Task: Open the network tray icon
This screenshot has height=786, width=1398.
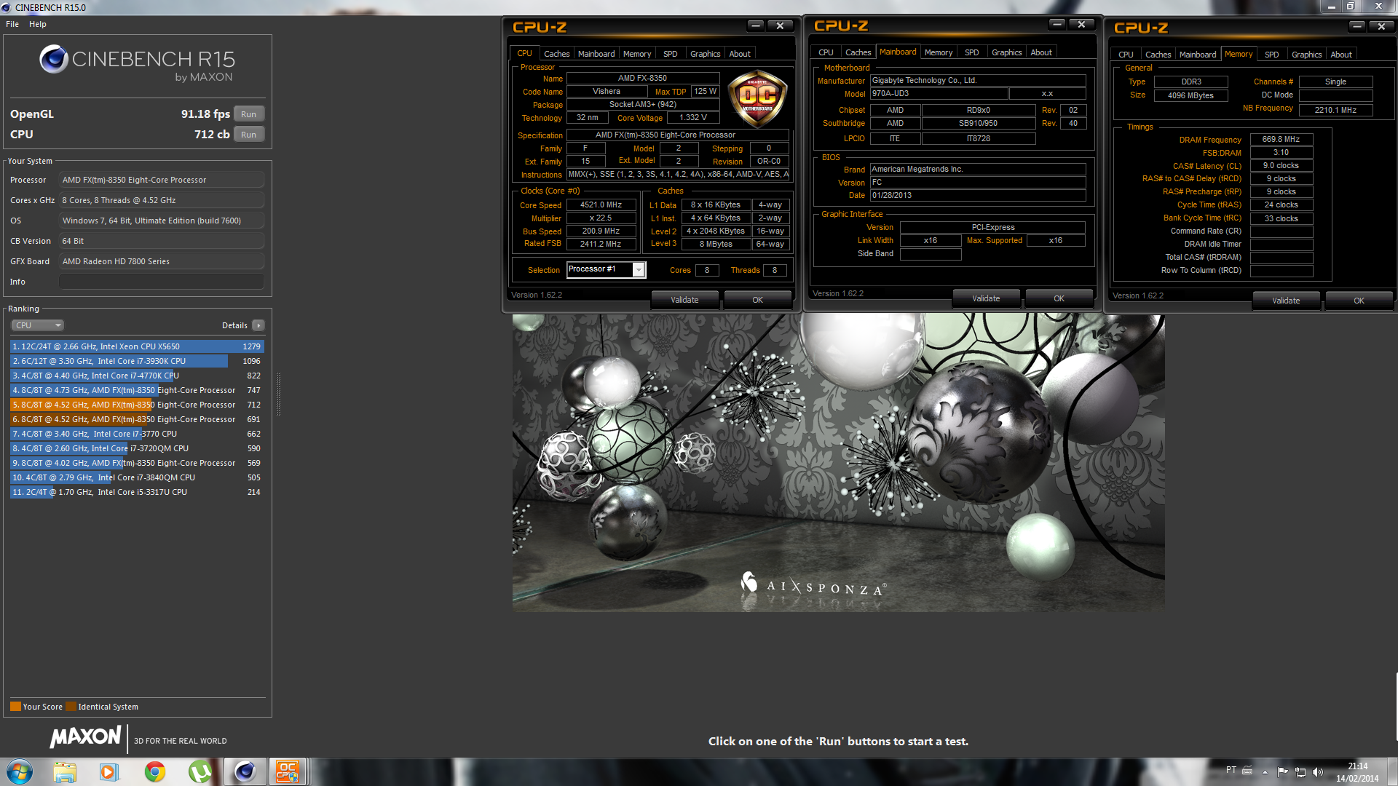Action: tap(1300, 771)
